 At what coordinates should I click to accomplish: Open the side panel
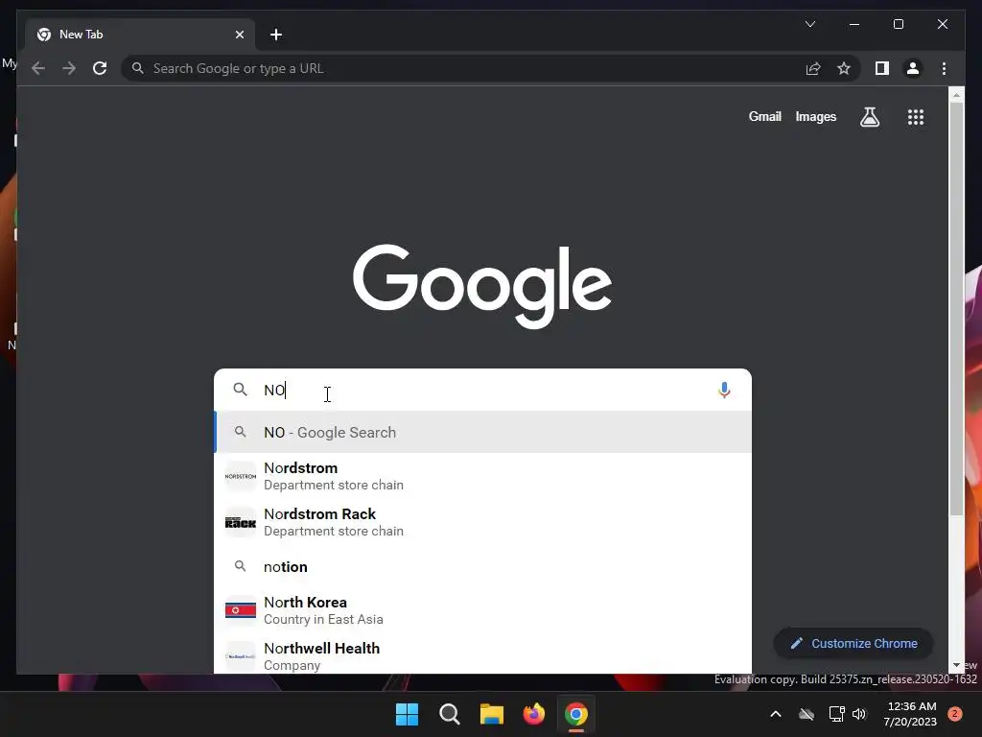(x=882, y=68)
